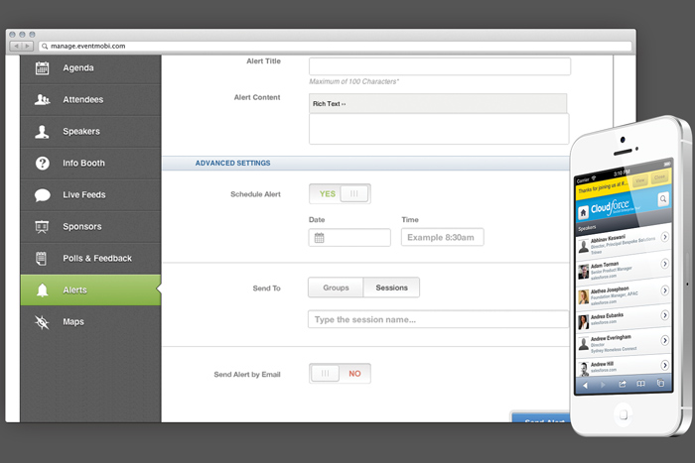Click the Live Feeds speech bubble icon
Viewport: 695px width, 463px height.
click(42, 194)
